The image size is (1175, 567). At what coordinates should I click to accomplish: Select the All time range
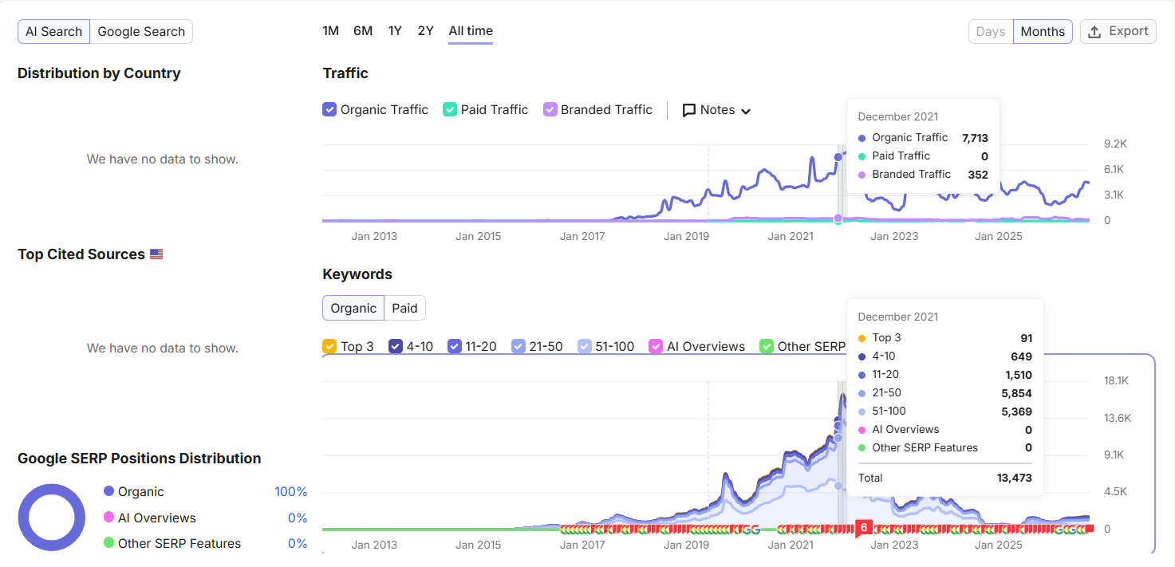471,30
